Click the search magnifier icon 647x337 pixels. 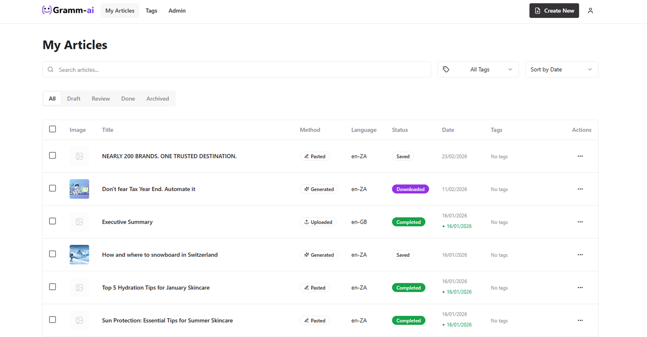[x=51, y=69]
